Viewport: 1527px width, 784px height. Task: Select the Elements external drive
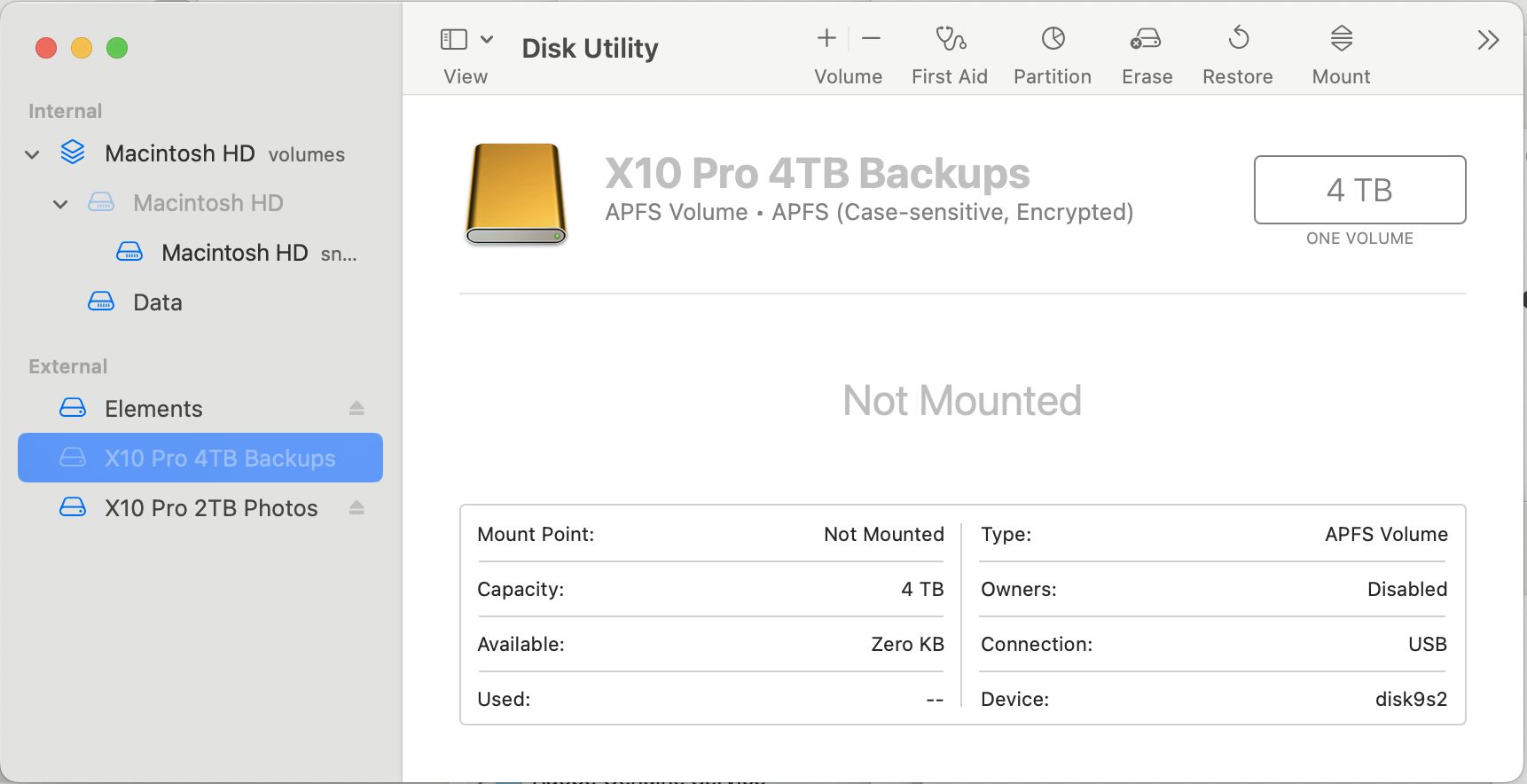[153, 409]
